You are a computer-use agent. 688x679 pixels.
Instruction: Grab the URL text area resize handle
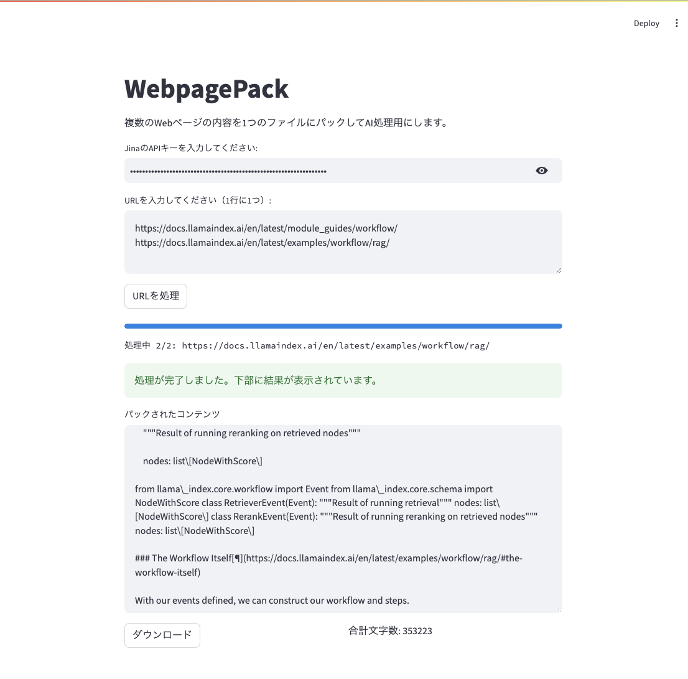(559, 270)
